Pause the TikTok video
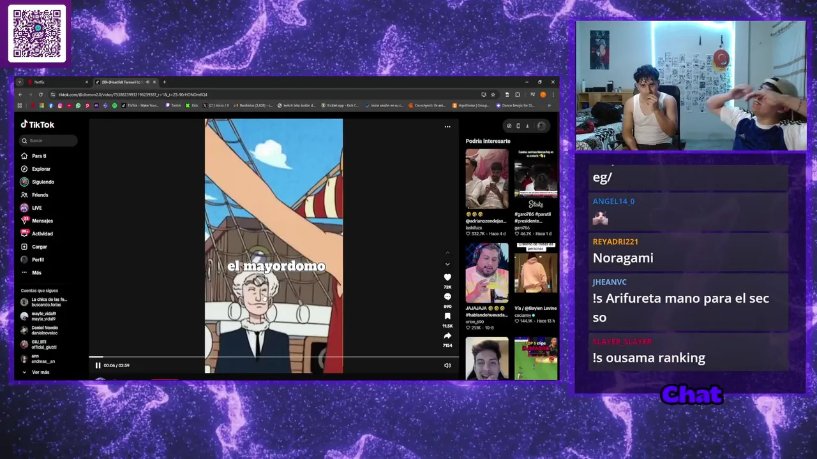The width and height of the screenshot is (817, 459). [x=98, y=365]
